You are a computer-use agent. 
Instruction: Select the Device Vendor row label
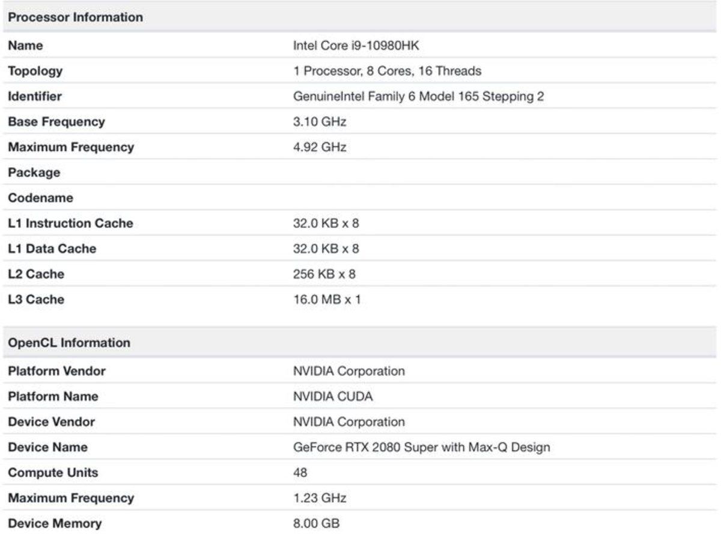tap(51, 422)
